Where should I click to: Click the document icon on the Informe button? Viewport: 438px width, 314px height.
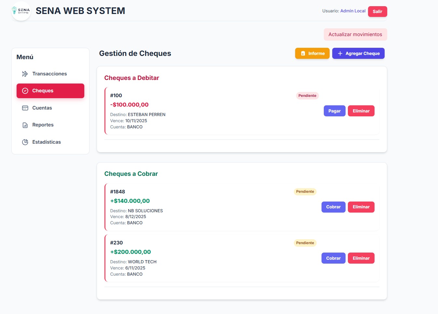303,53
